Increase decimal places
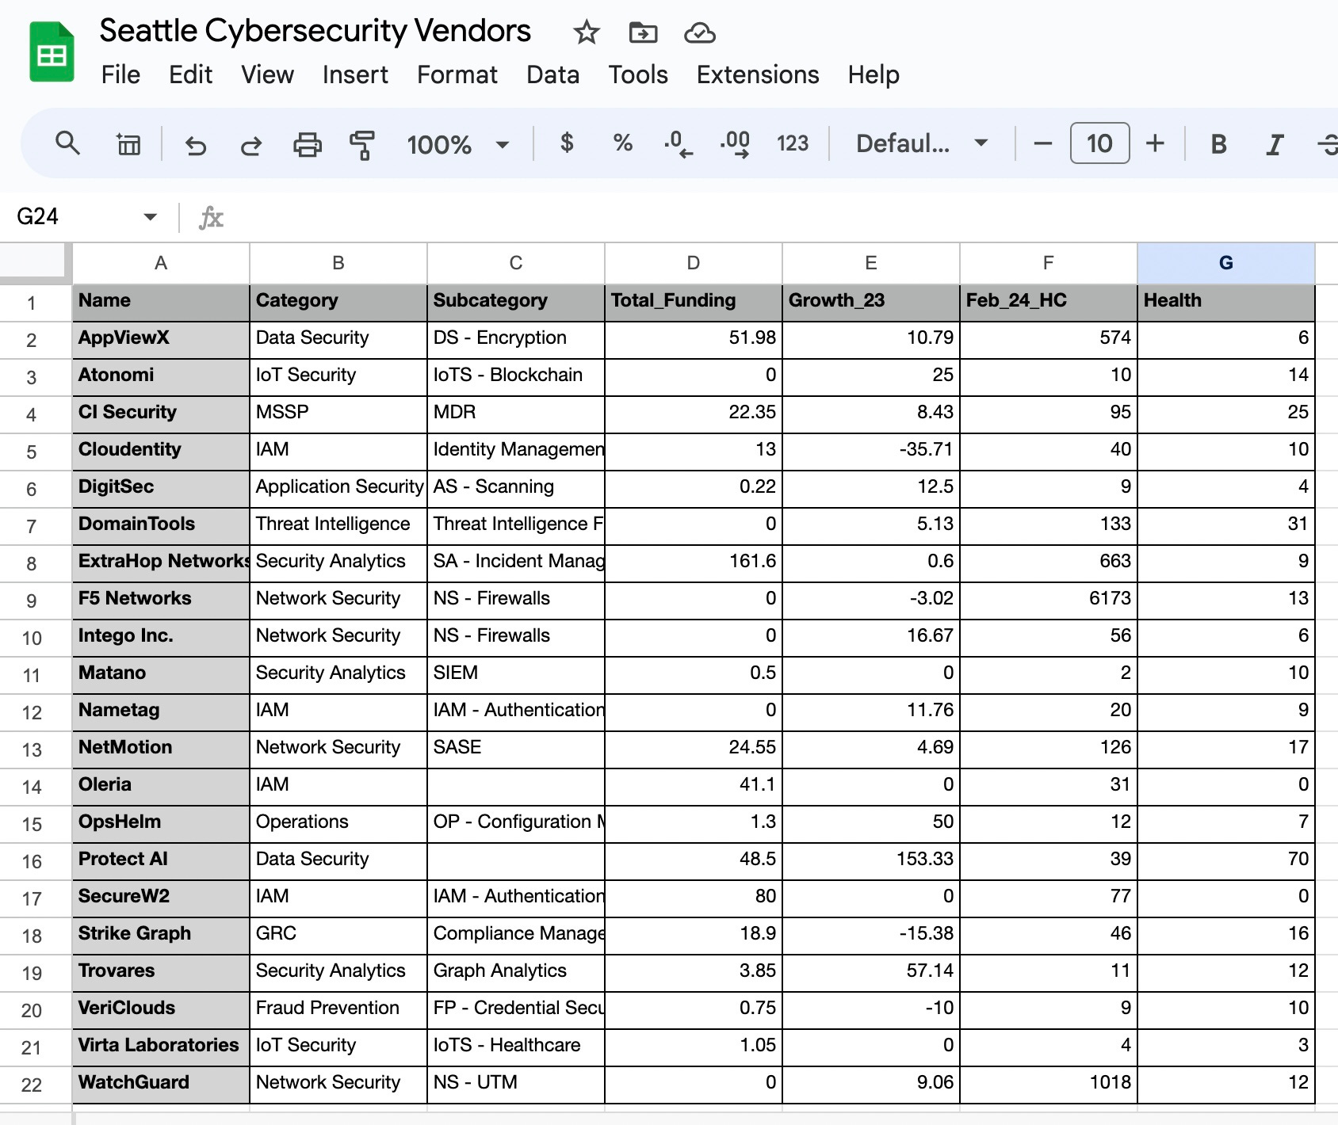 (735, 144)
